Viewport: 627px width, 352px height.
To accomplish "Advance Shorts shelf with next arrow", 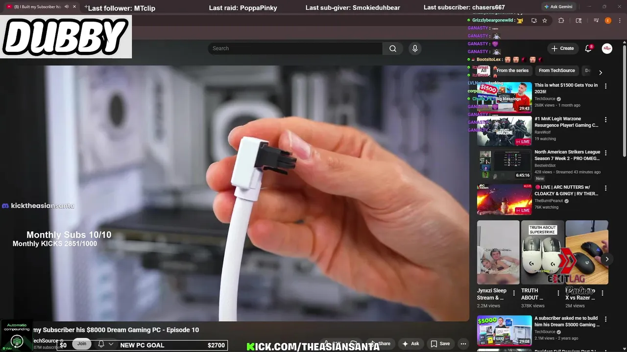I will [x=607, y=259].
